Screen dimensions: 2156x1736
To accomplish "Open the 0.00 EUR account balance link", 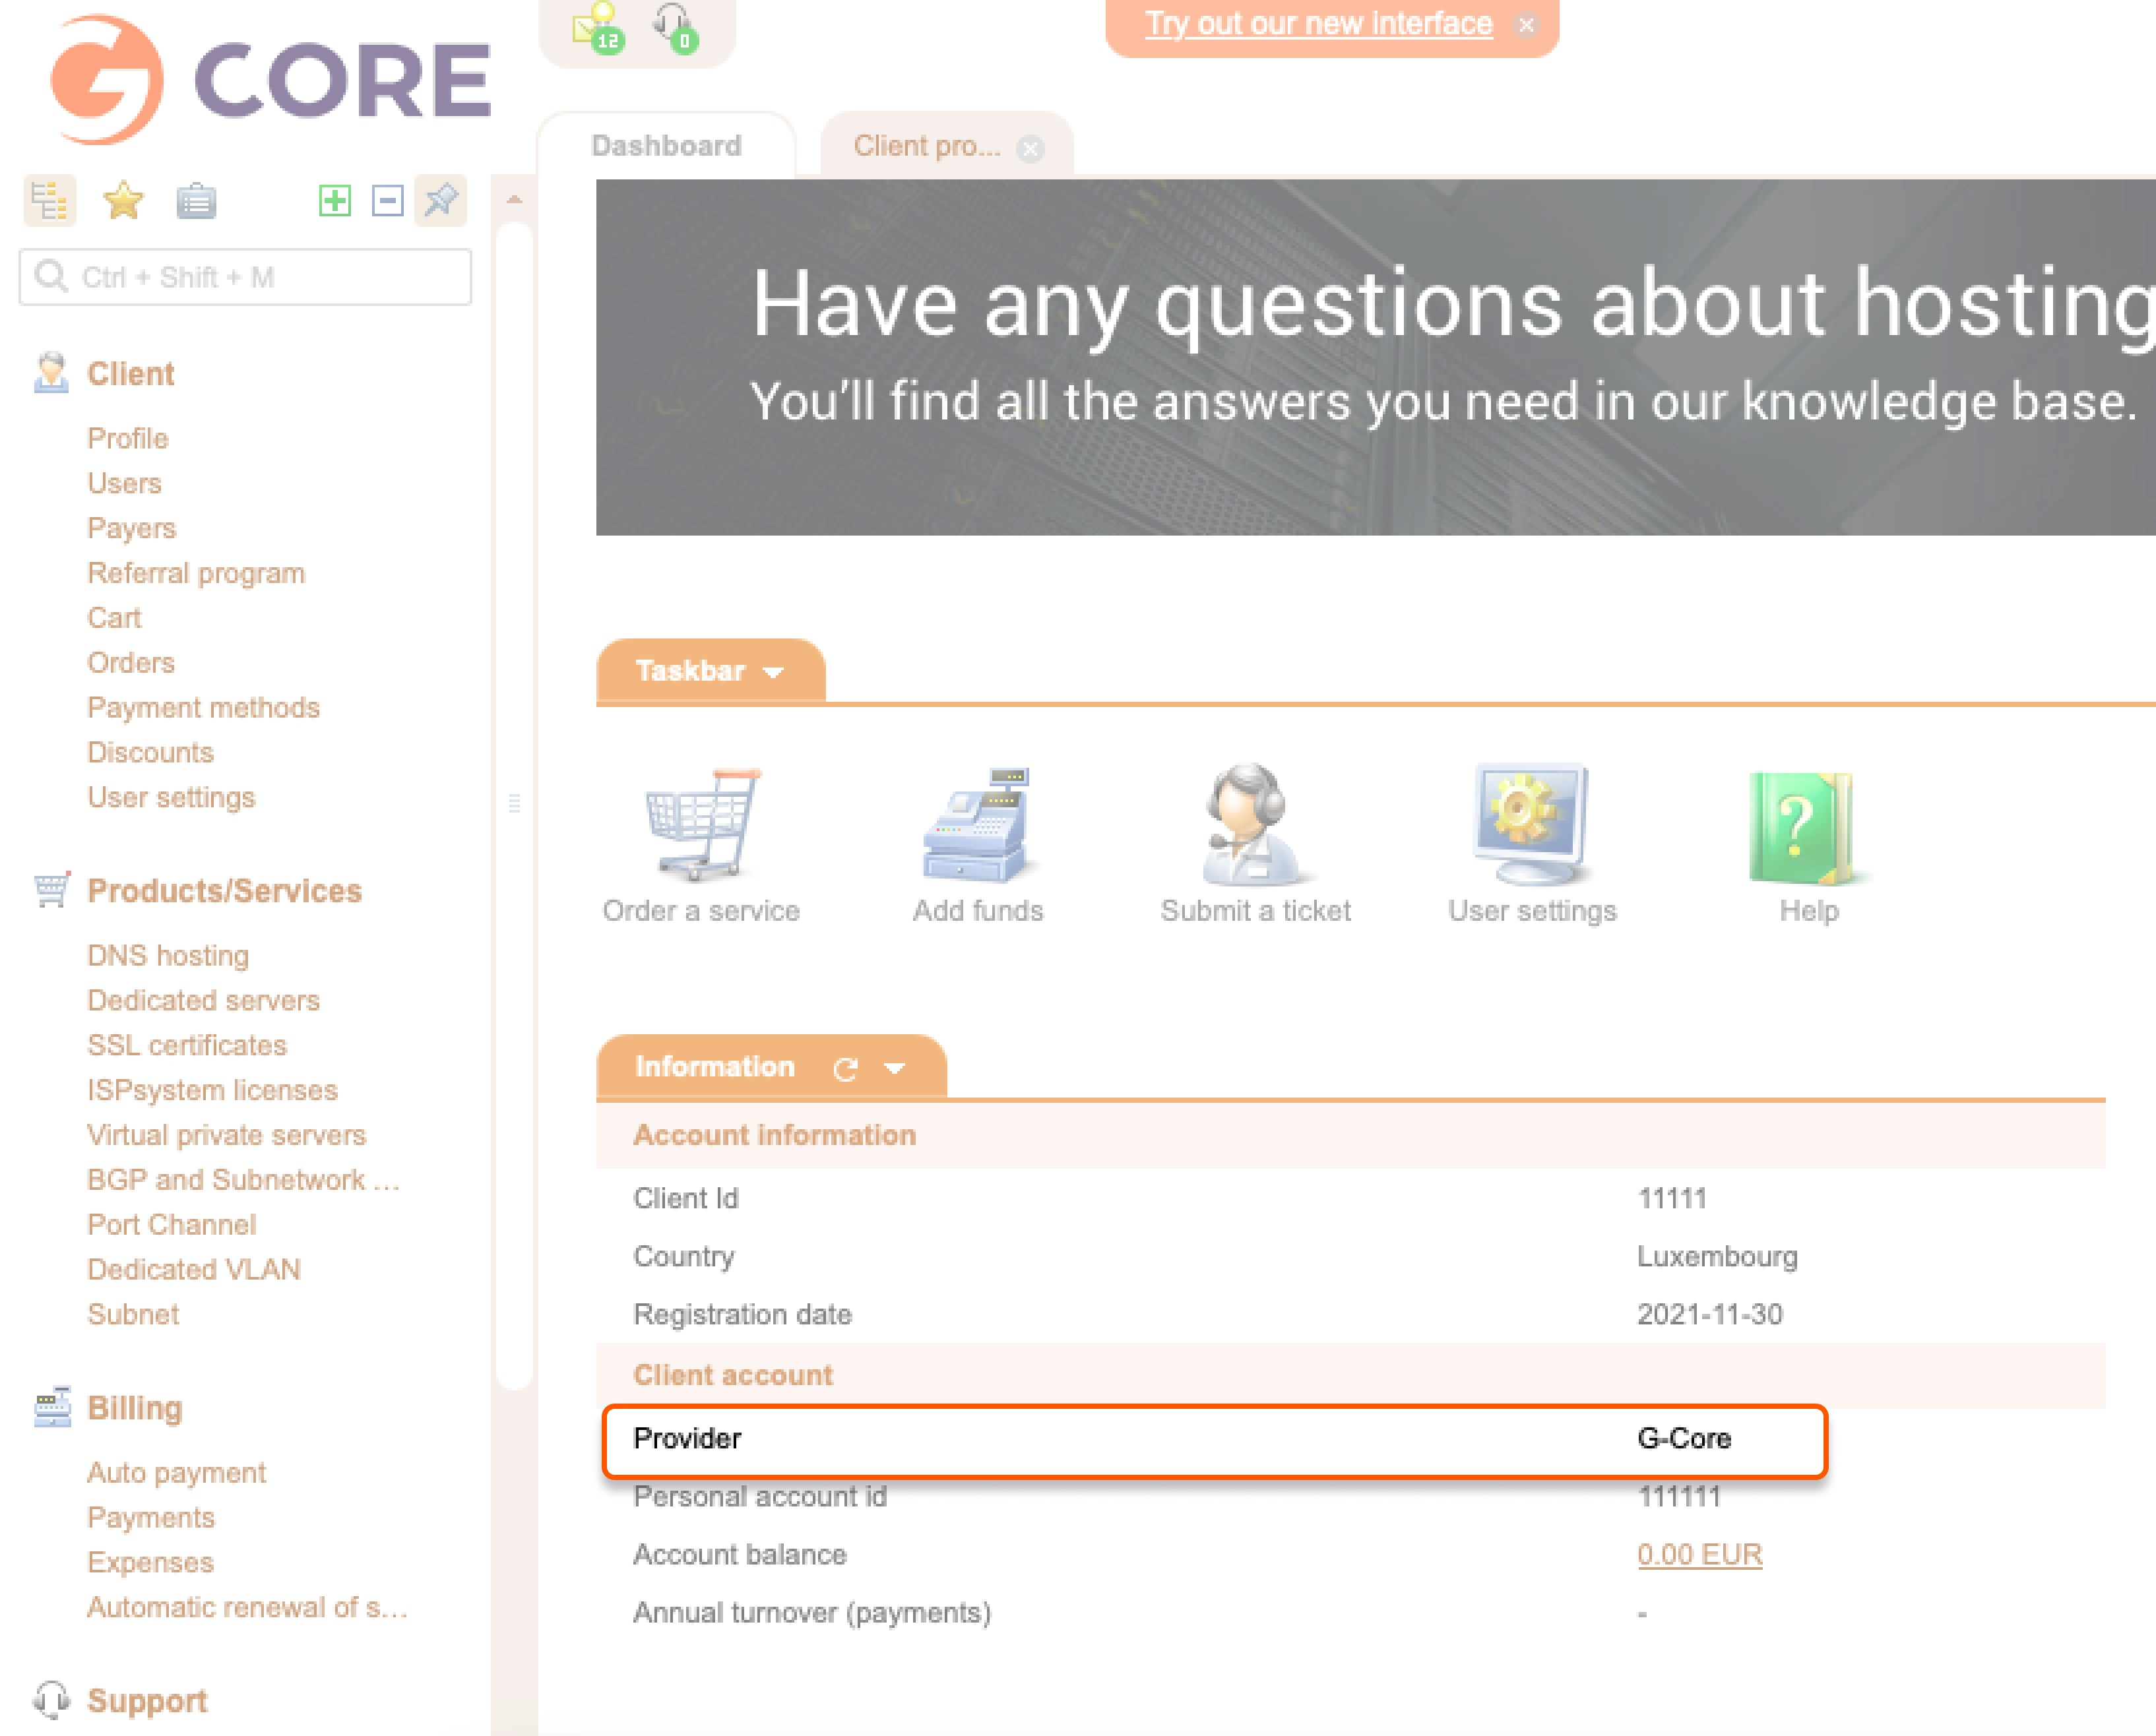I will coord(1698,1554).
